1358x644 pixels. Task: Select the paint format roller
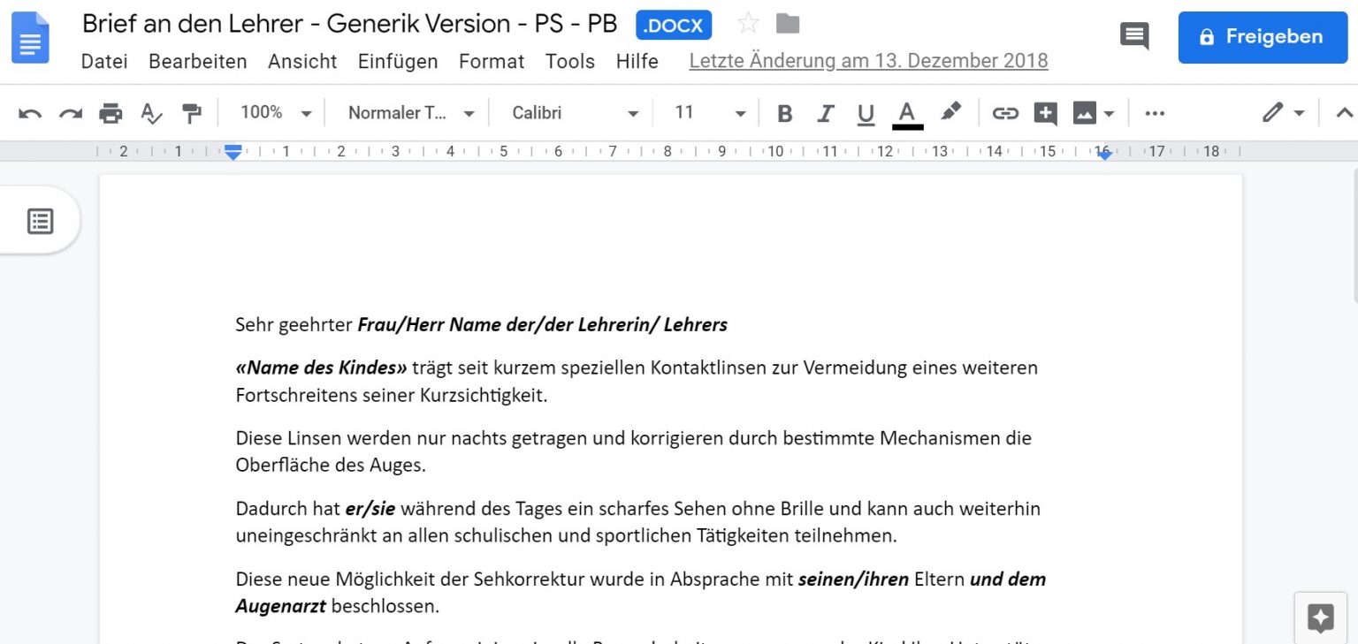pyautogui.click(x=191, y=113)
